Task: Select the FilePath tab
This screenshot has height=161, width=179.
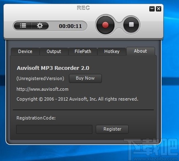Action: (x=83, y=51)
